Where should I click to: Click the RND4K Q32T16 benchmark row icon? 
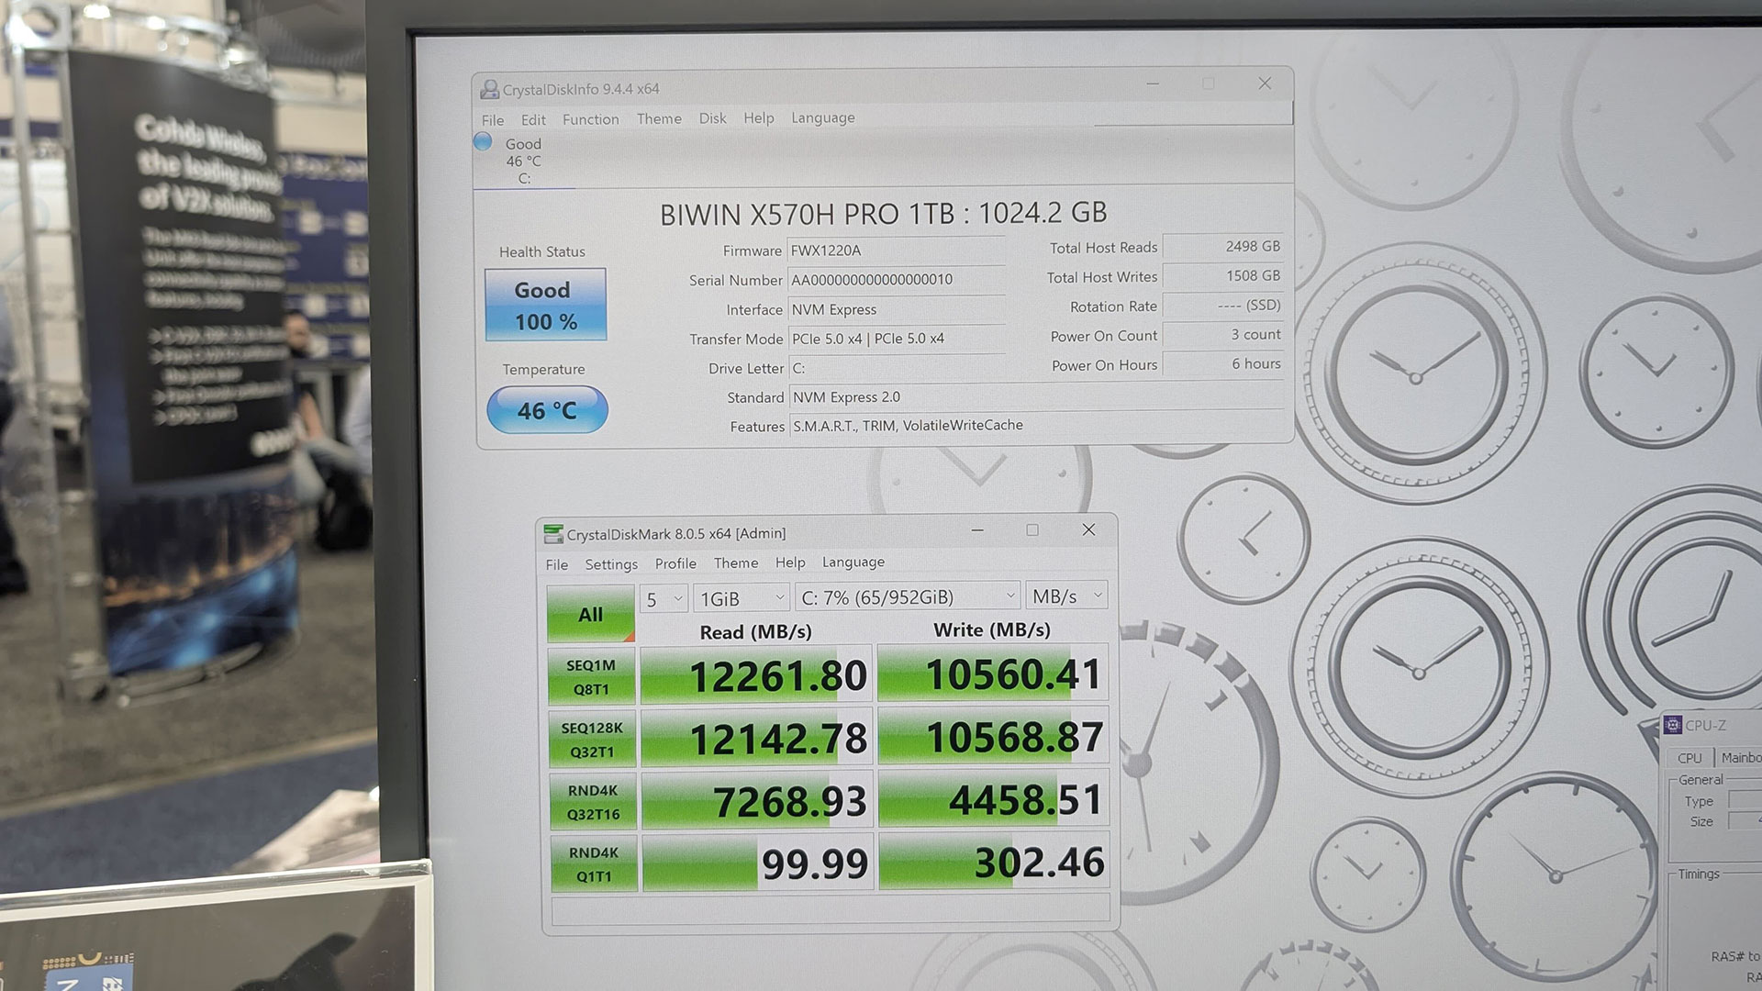[x=588, y=800]
